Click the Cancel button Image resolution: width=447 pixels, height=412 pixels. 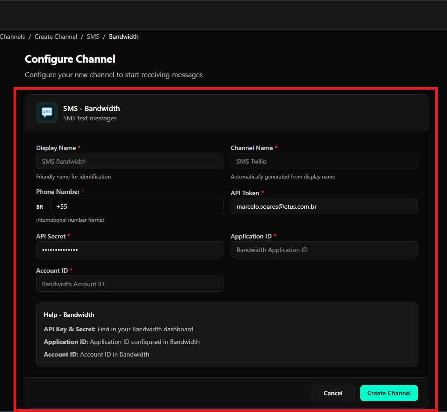(x=333, y=393)
